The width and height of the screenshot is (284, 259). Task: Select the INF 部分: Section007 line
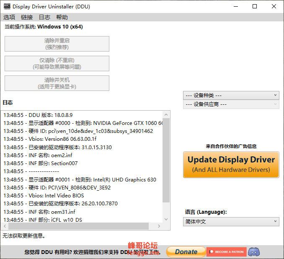coord(41,163)
